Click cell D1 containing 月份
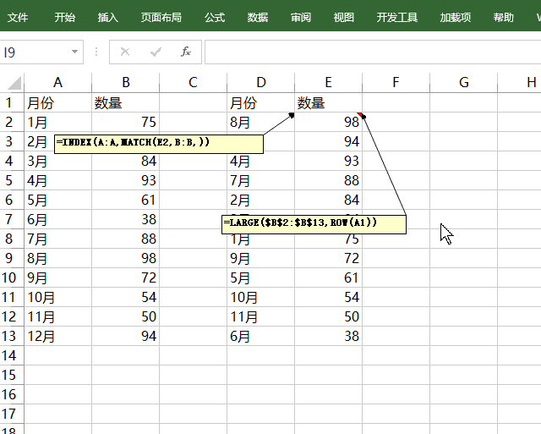 261,102
